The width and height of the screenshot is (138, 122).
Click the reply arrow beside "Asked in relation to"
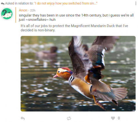click(3, 4)
